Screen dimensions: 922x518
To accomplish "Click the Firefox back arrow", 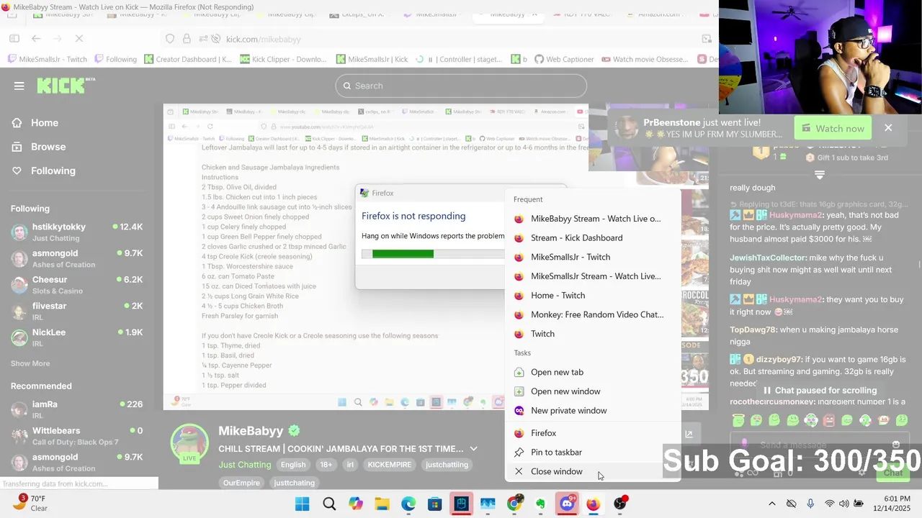I will 36,39.
